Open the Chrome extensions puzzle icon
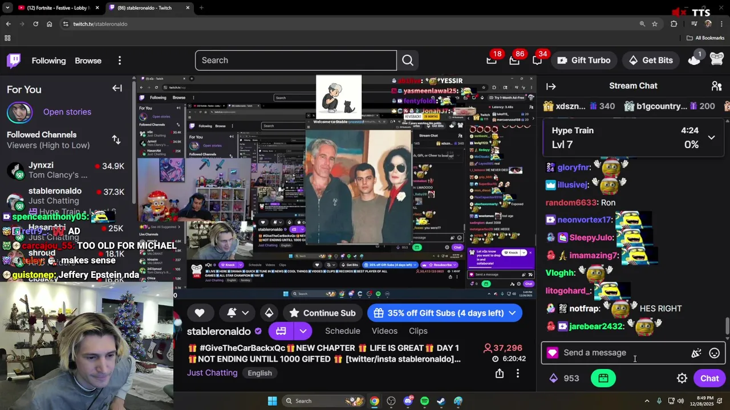The width and height of the screenshot is (730, 410). [674, 24]
